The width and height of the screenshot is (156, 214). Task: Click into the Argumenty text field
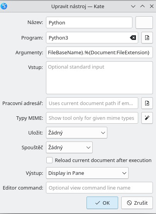pos(99,52)
